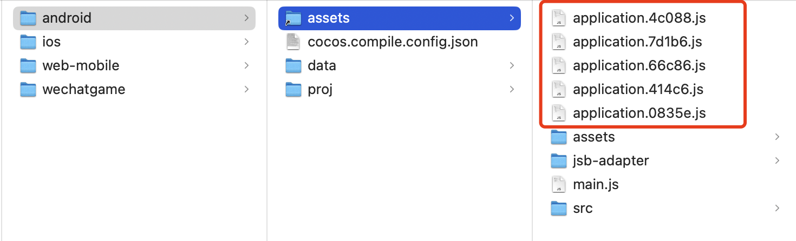
Task: Click the src folder icon
Action: tap(558, 208)
